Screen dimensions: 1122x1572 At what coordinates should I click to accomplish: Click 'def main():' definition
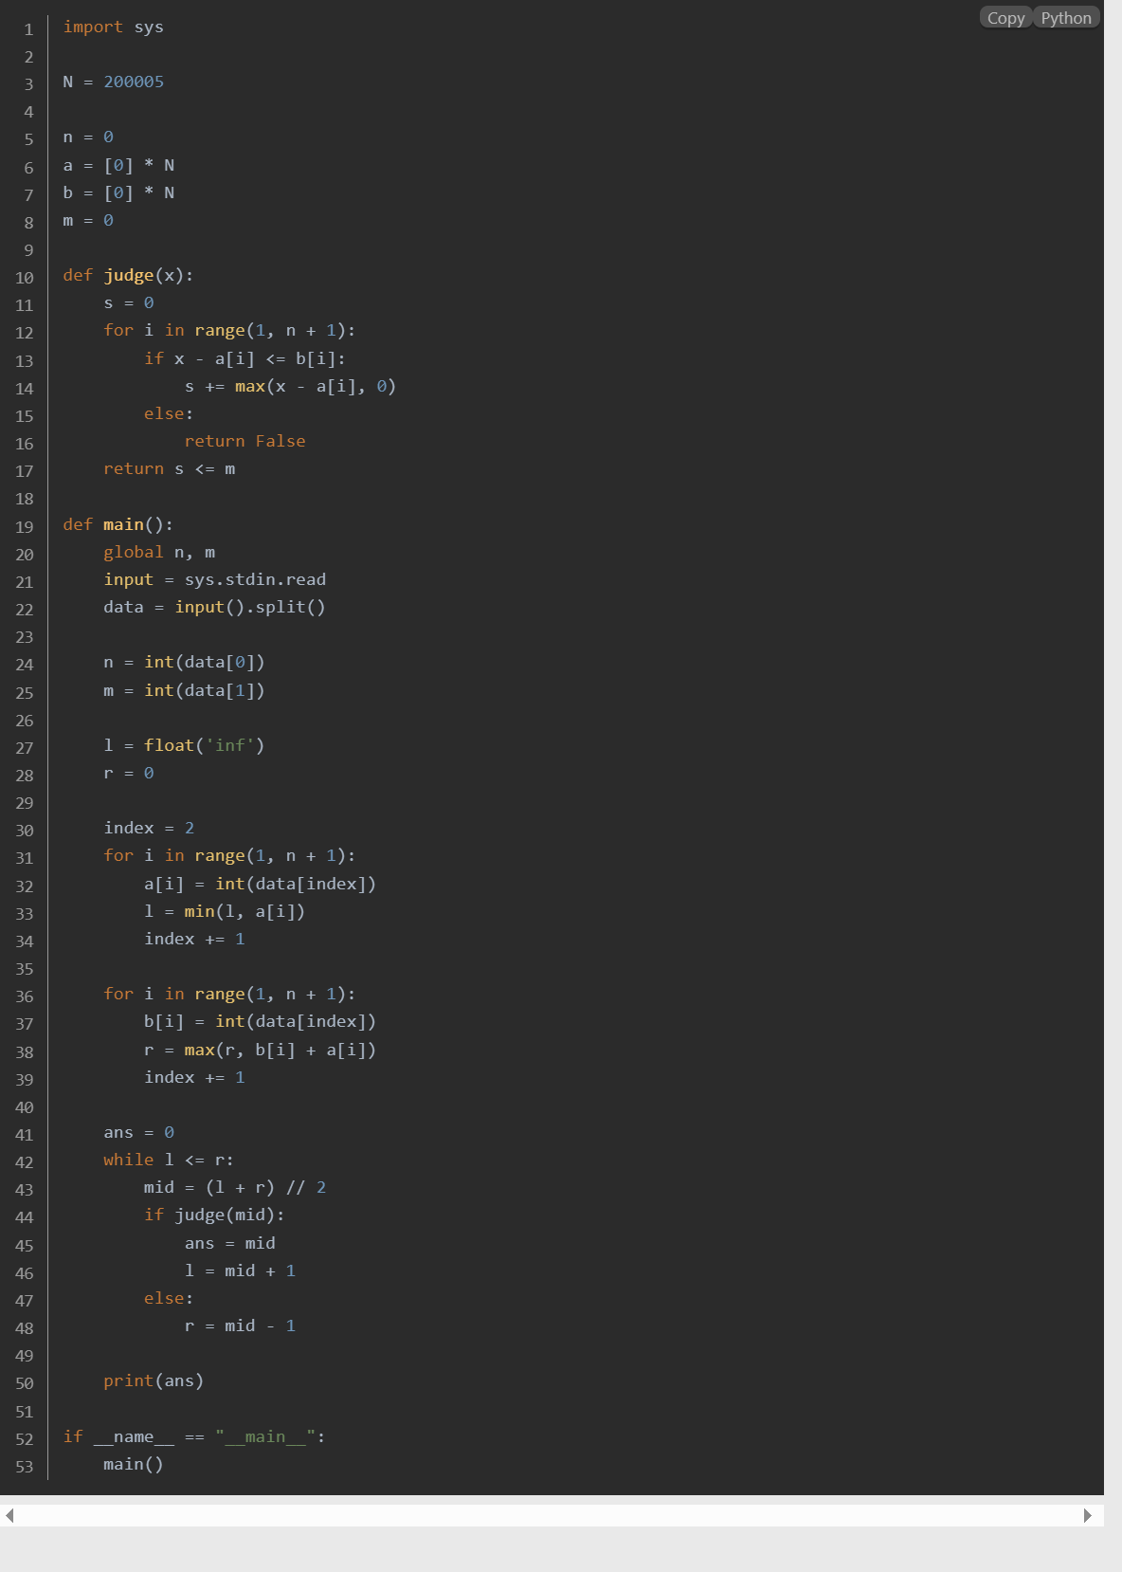tap(118, 524)
